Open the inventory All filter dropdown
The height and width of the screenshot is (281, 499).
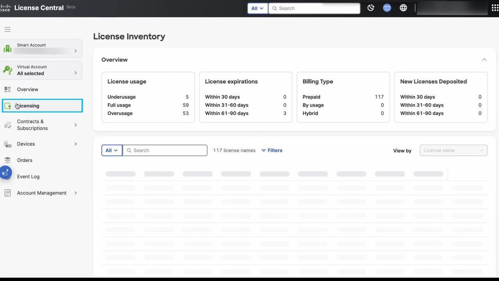(111, 150)
